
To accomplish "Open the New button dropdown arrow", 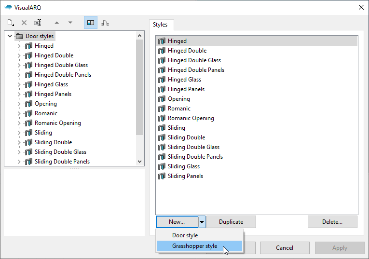I will (202, 222).
